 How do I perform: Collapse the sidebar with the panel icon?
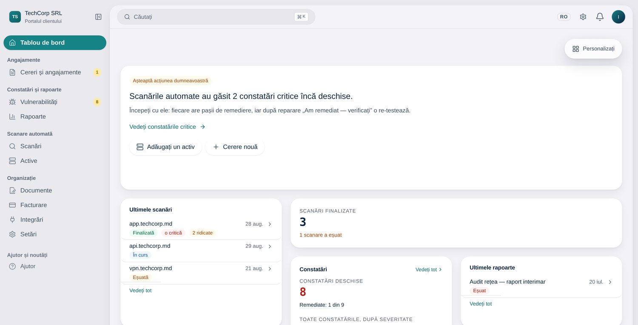[98, 17]
